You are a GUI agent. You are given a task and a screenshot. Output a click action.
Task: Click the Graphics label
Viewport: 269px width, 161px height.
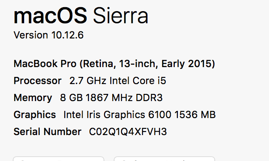35,115
